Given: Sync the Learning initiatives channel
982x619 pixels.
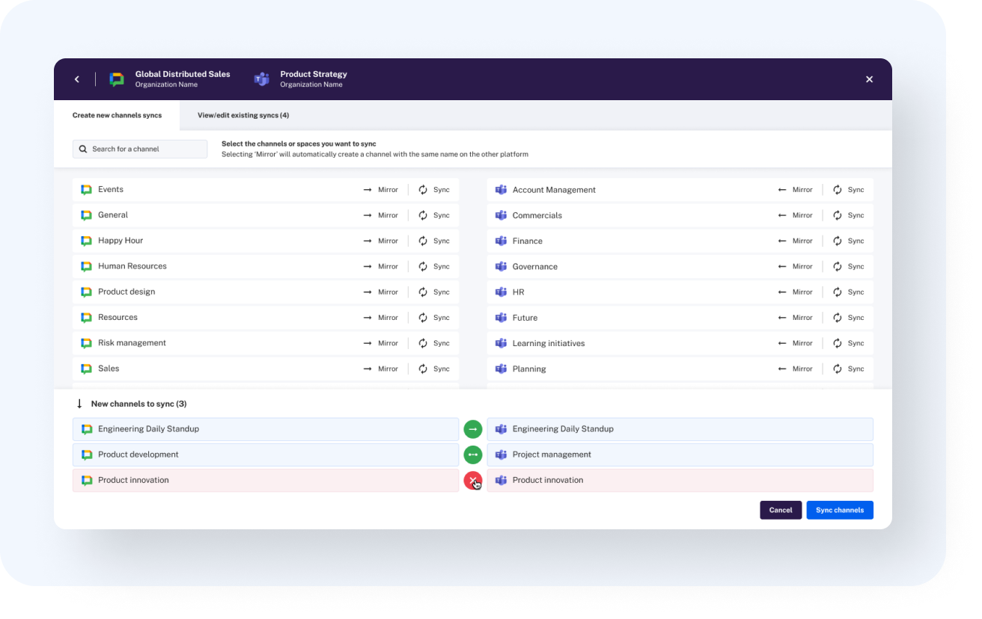Looking at the screenshot, I should [849, 343].
